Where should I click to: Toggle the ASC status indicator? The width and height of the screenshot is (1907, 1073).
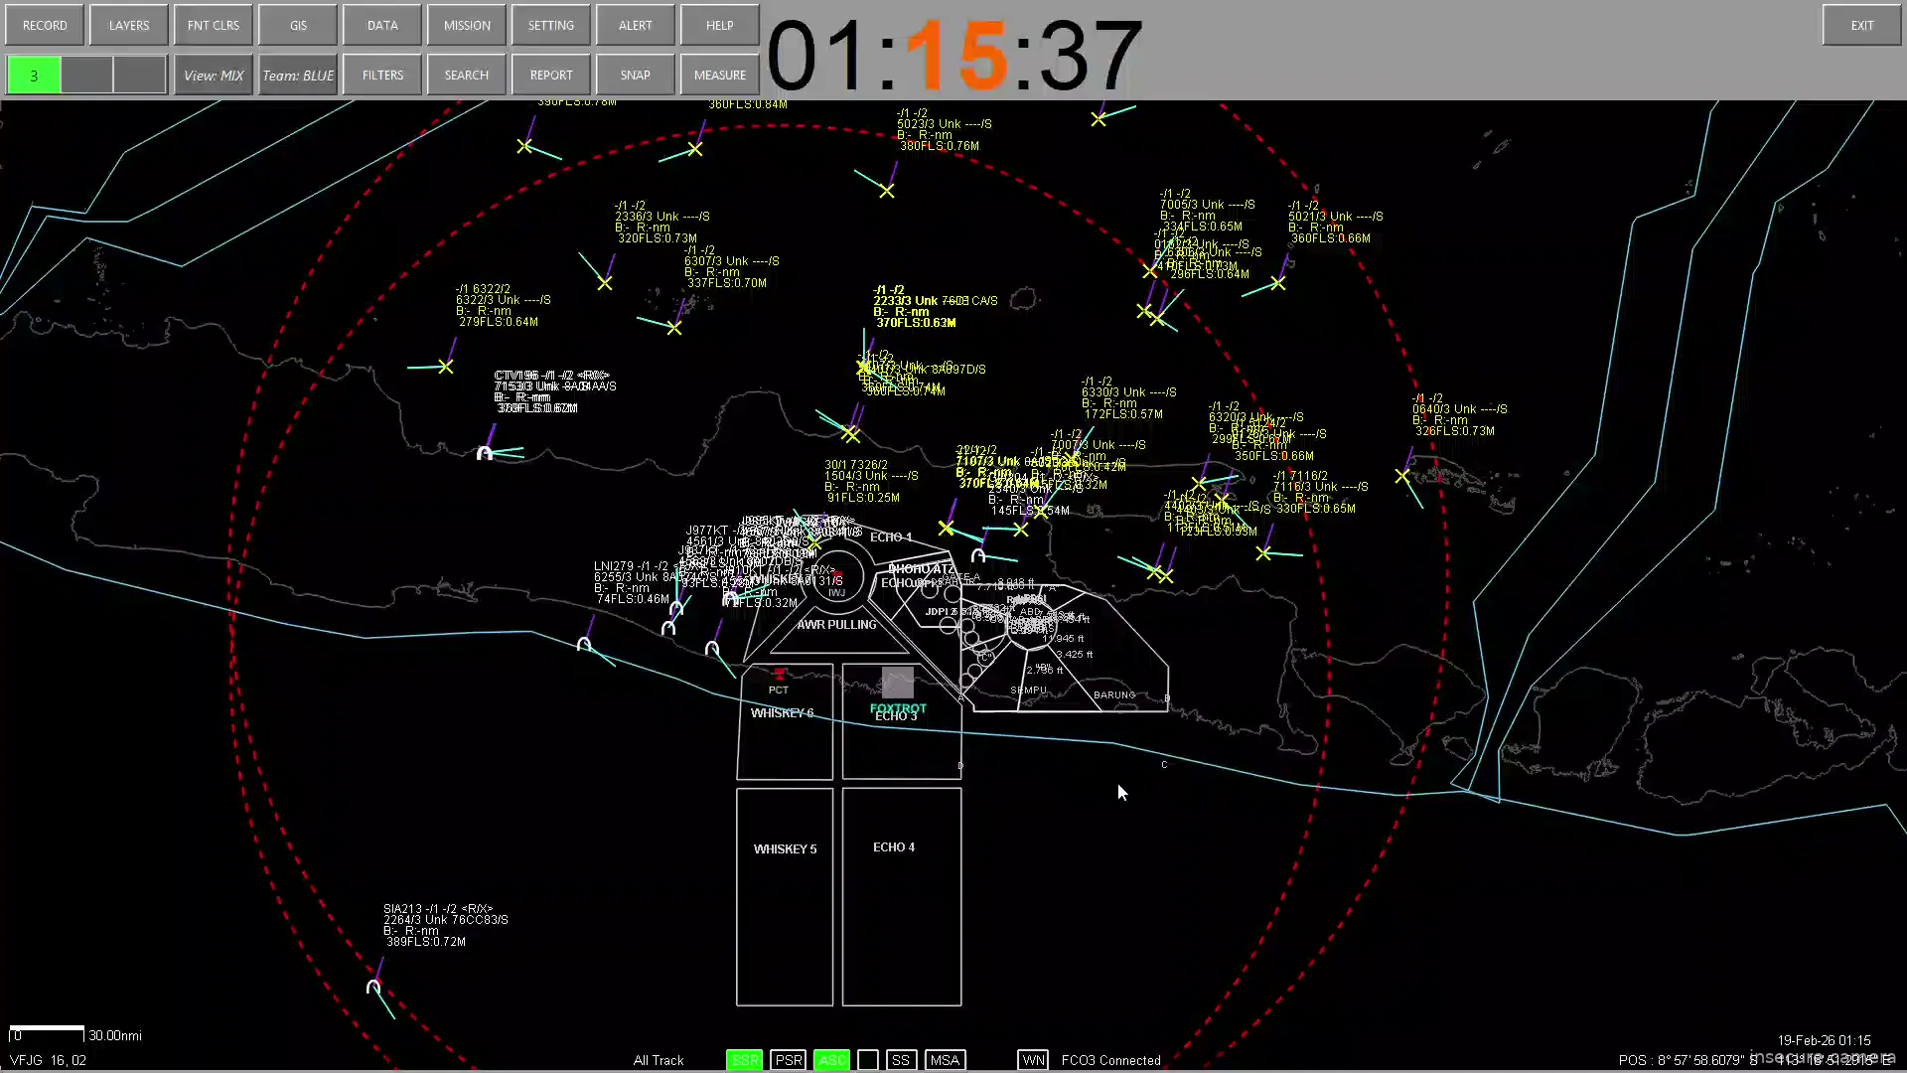(831, 1060)
